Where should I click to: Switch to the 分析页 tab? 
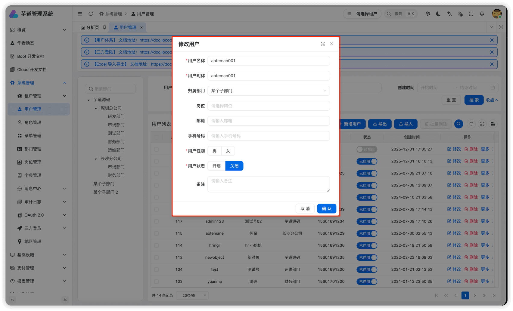click(x=90, y=27)
